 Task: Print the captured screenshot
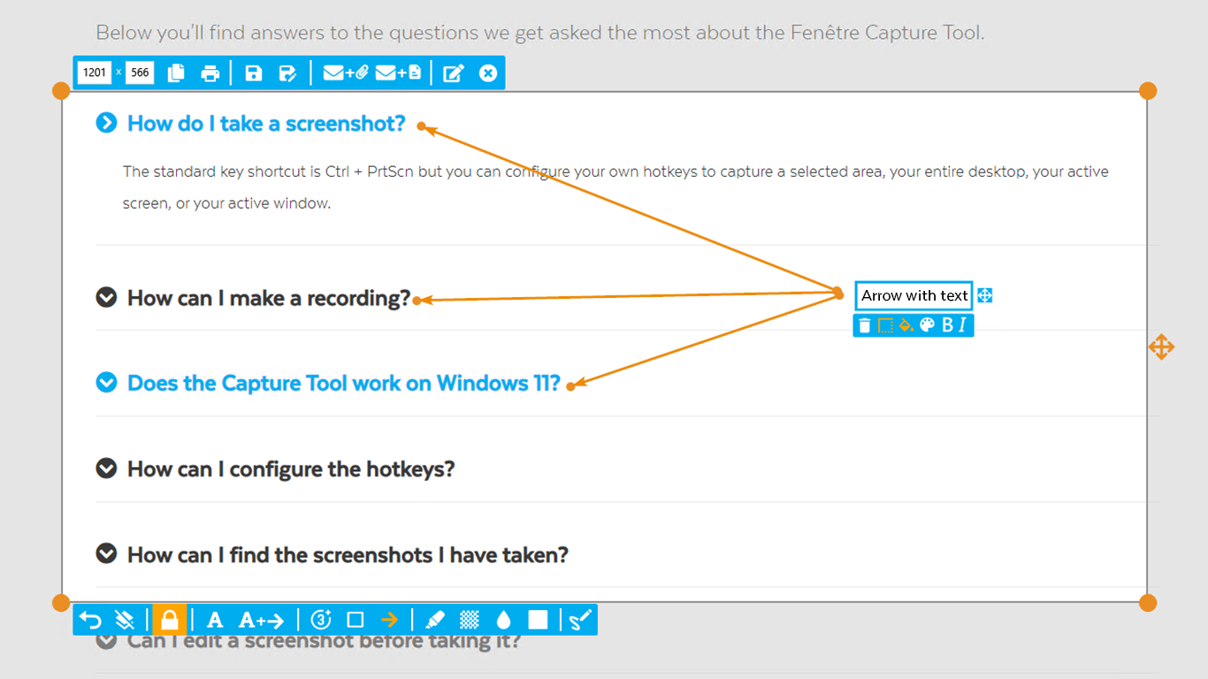pyautogui.click(x=210, y=73)
